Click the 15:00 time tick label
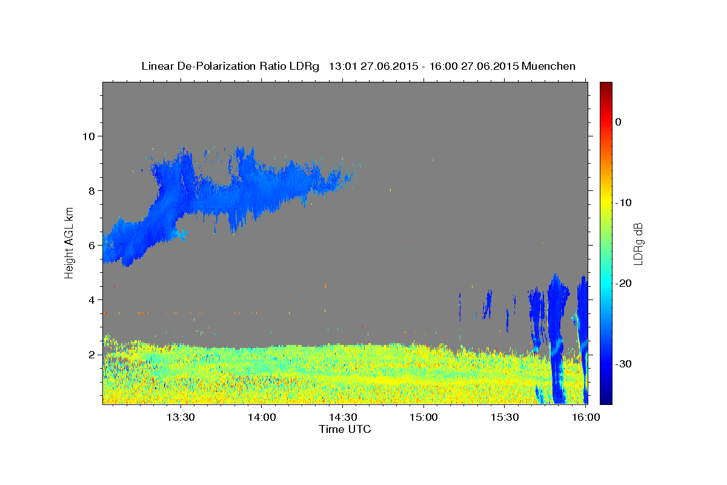The image size is (727, 485). click(423, 417)
